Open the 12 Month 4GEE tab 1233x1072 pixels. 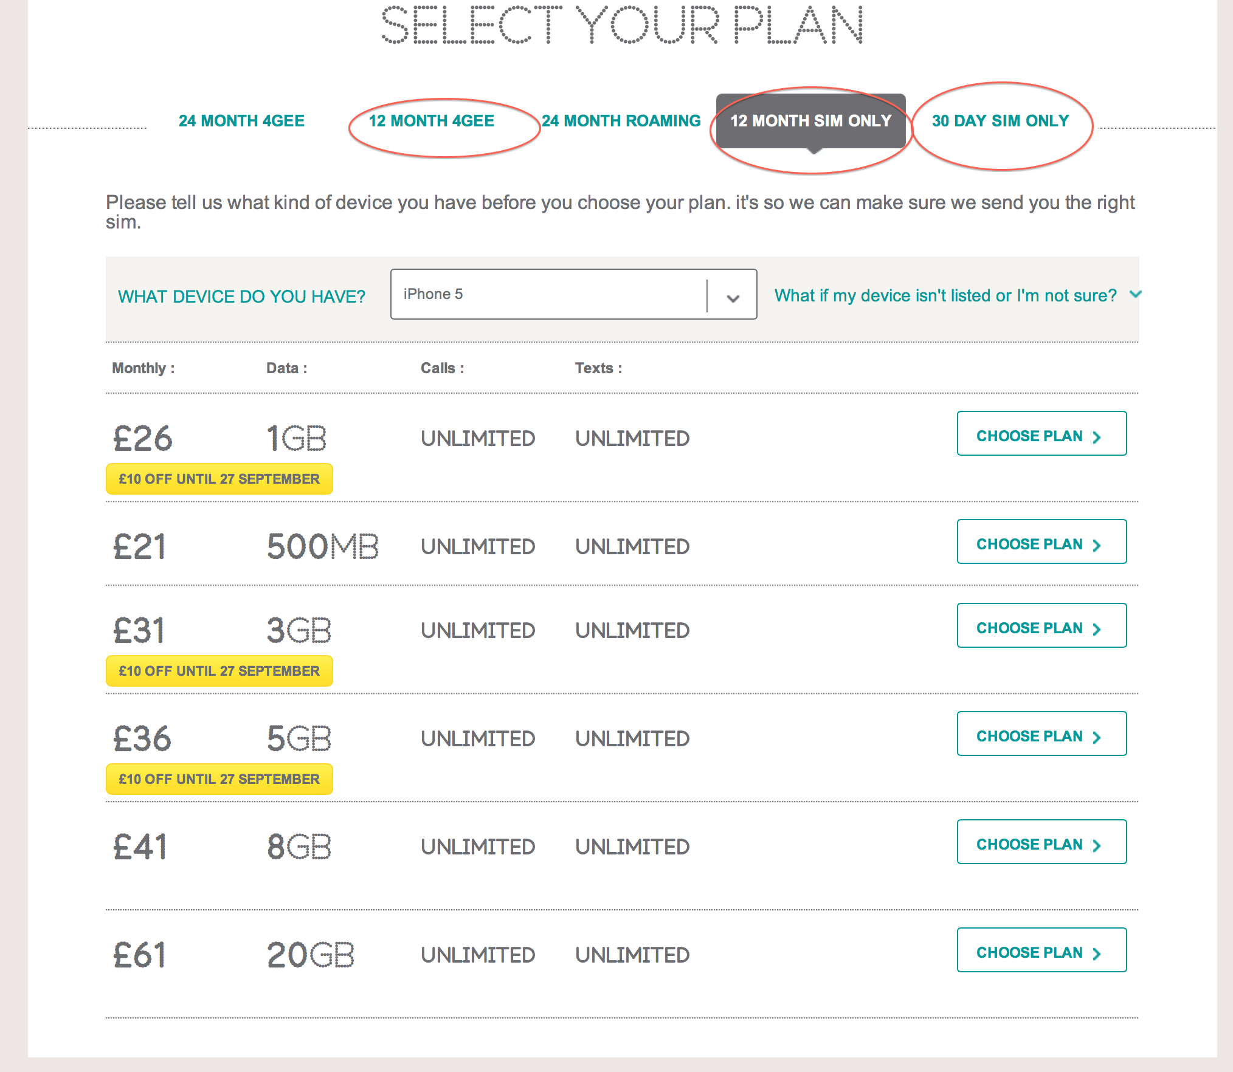click(x=432, y=121)
